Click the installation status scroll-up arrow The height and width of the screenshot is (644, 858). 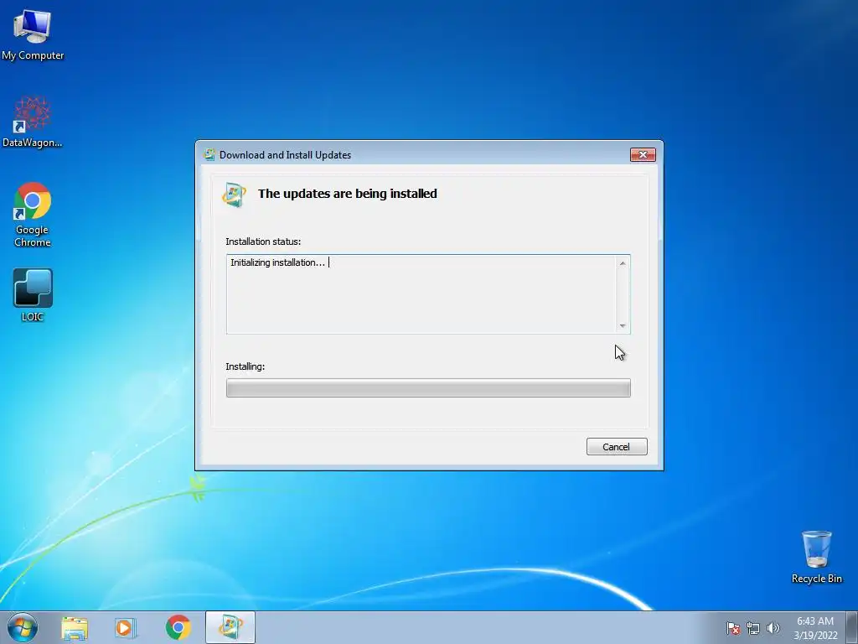click(x=623, y=263)
